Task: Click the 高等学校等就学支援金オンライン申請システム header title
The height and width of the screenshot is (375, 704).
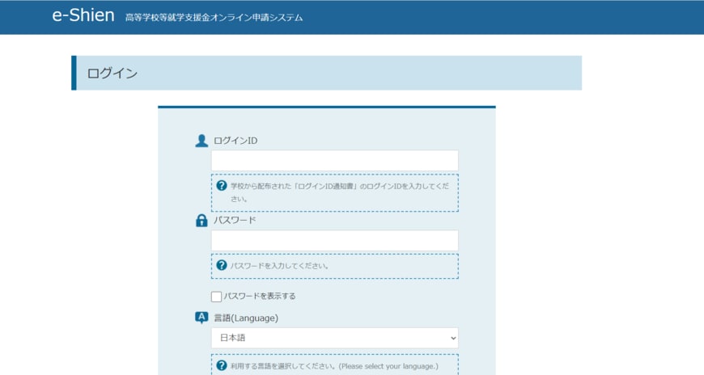Action: click(214, 18)
